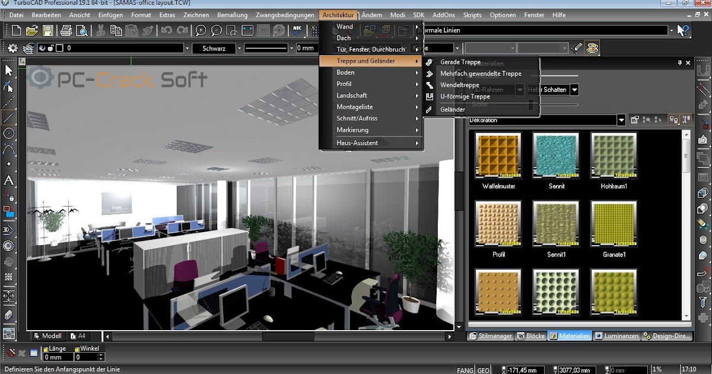The height and width of the screenshot is (374, 712).
Task: Run the ABC spell check icon
Action: pos(298,30)
